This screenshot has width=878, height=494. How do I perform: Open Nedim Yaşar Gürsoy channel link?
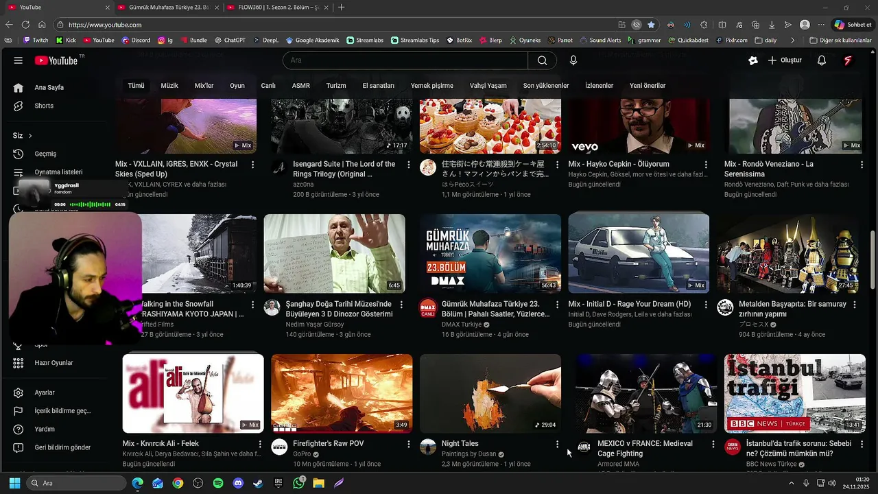[x=315, y=325]
